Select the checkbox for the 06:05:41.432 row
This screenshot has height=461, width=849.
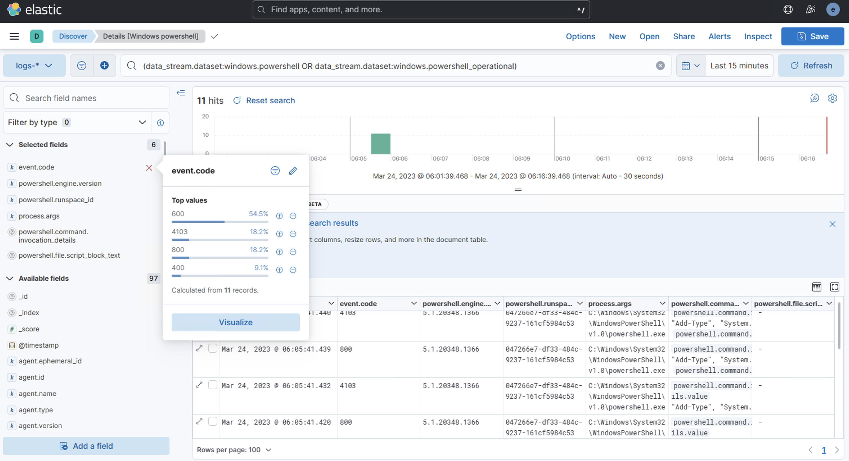tap(213, 385)
